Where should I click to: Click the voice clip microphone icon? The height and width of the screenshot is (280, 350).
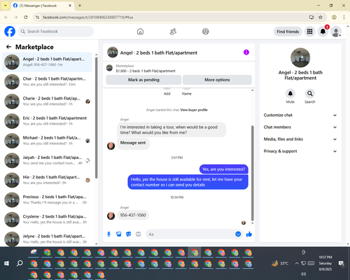pos(108,234)
